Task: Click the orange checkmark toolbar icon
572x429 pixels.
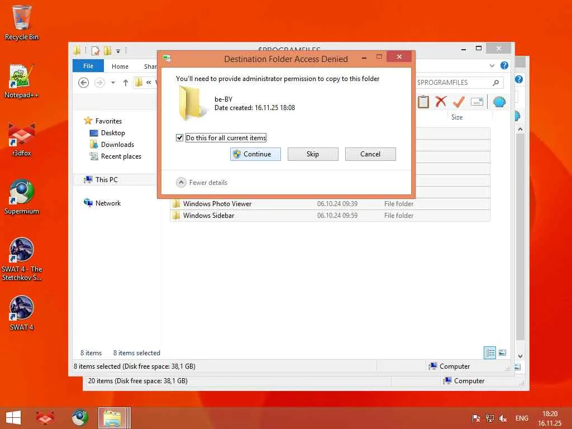Action: tap(459, 102)
